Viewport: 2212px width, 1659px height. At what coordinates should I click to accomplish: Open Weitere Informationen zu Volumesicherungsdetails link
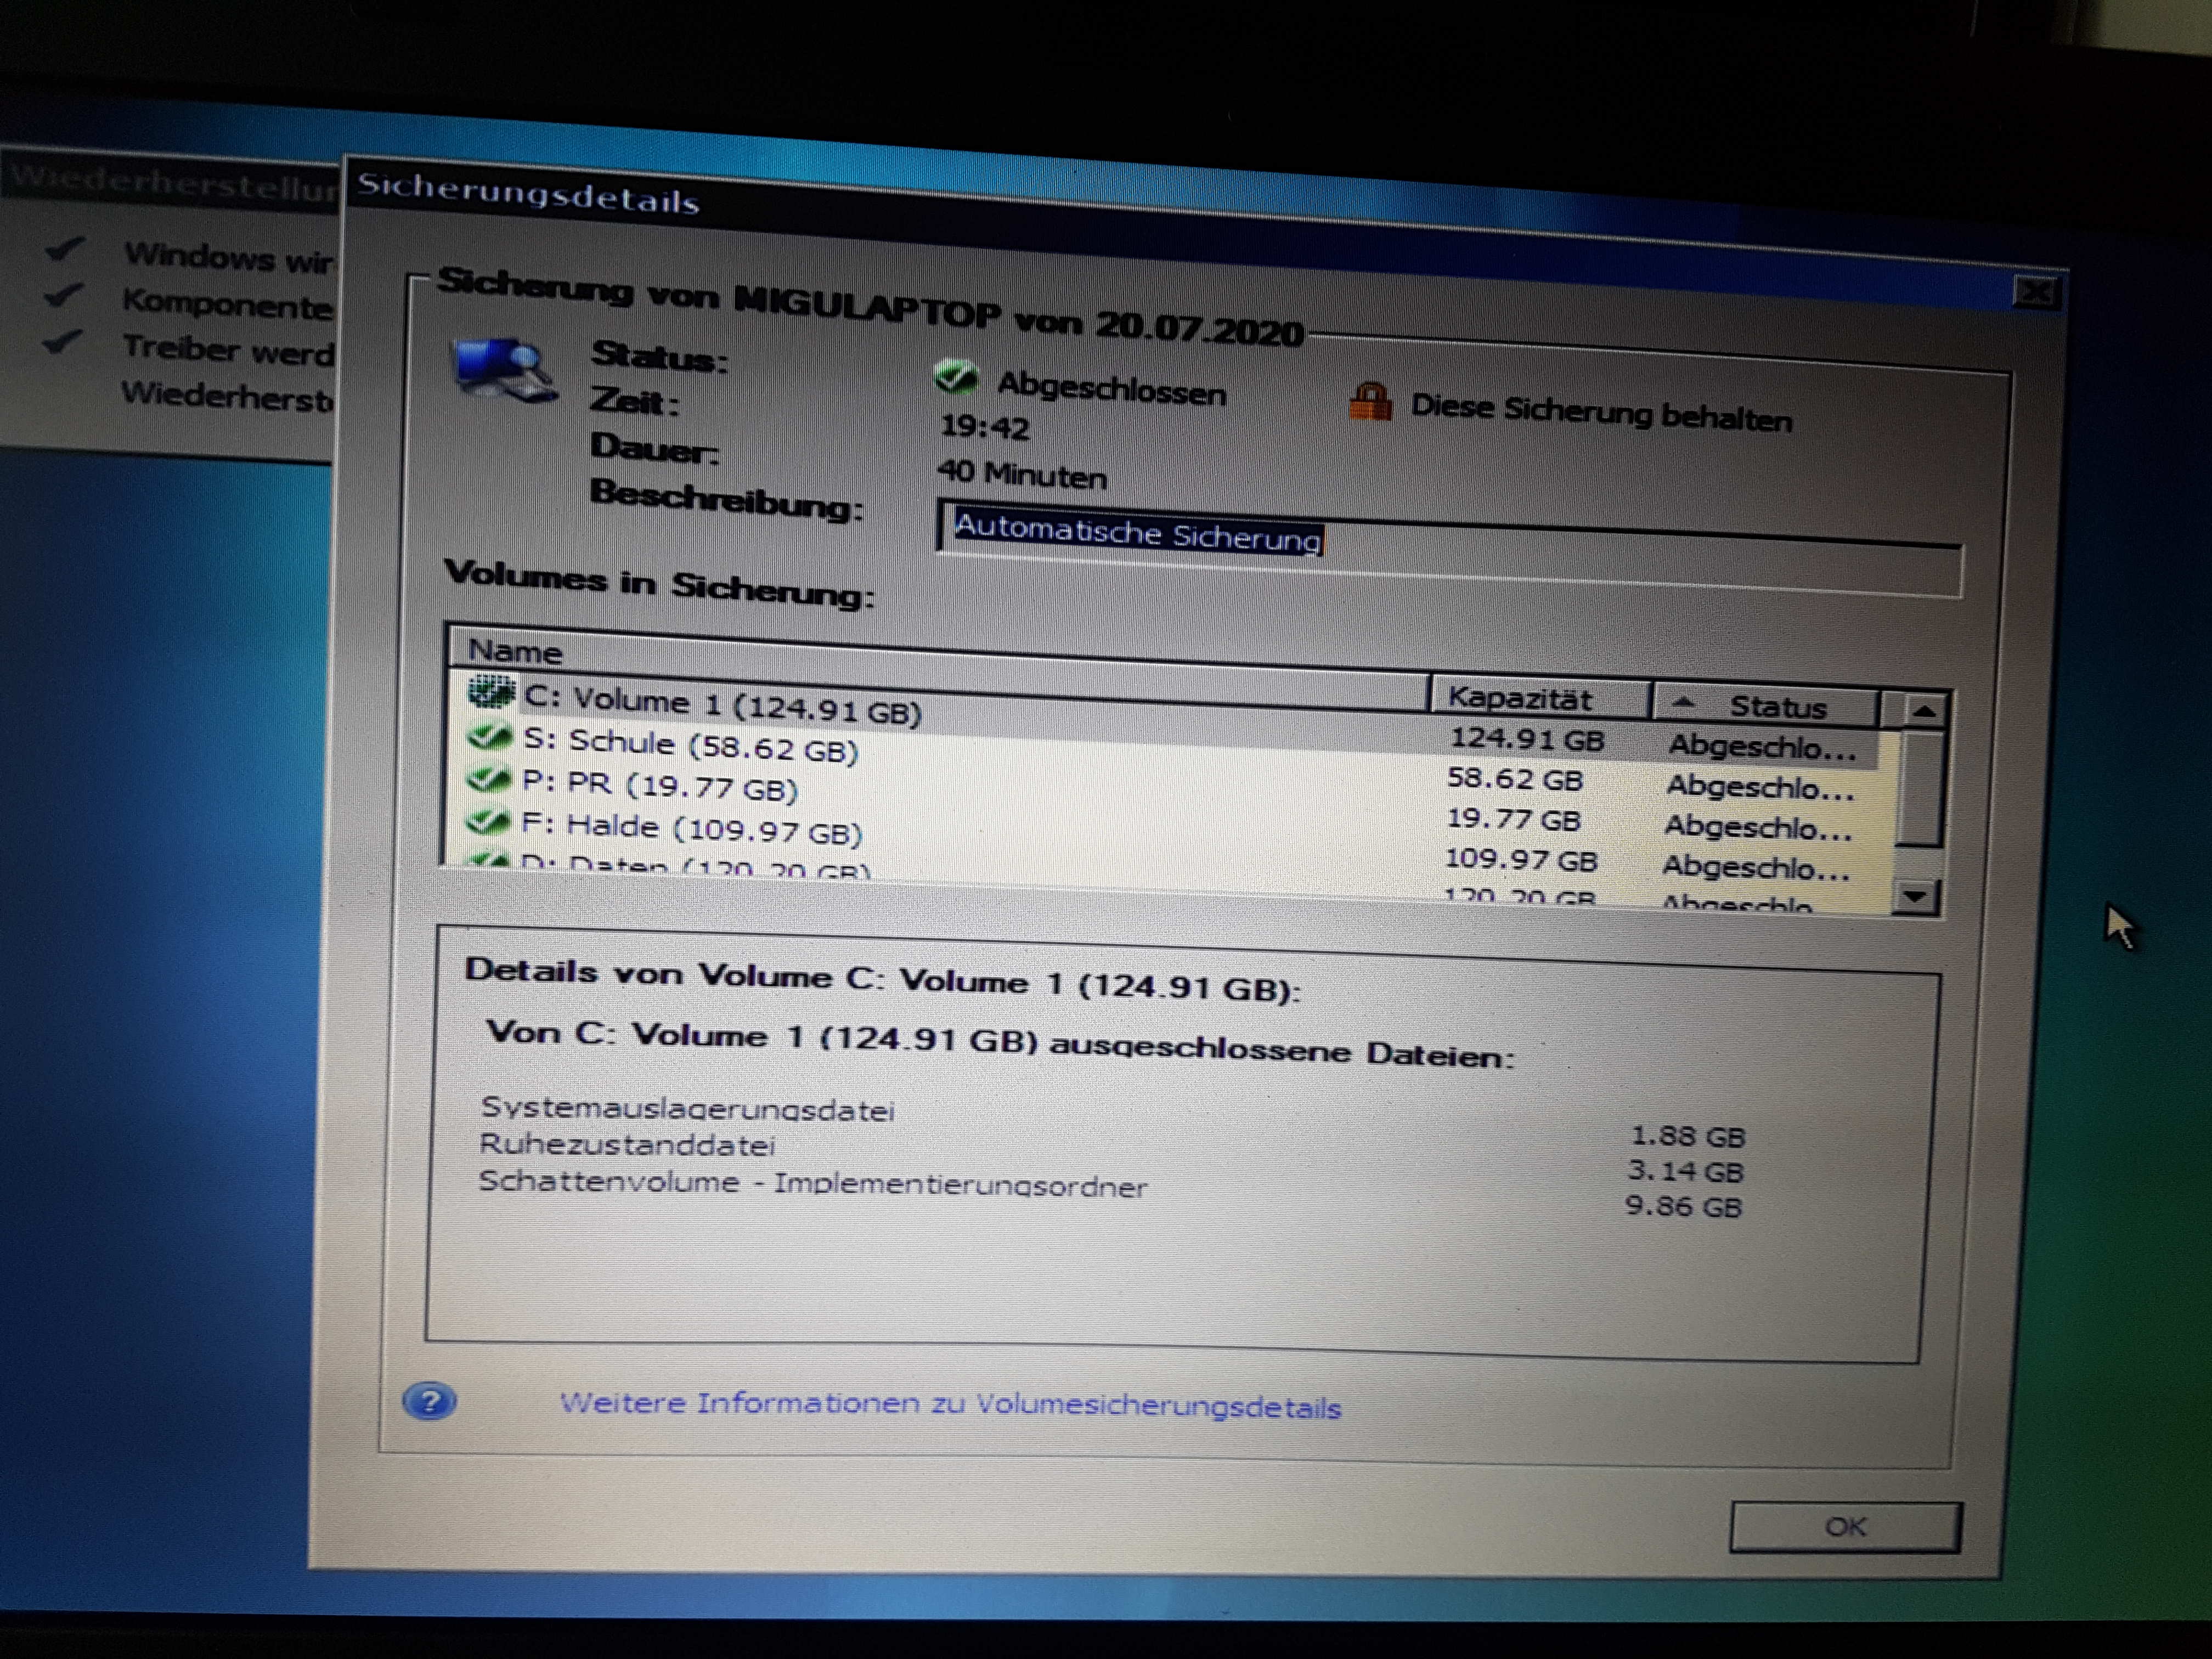point(950,1405)
